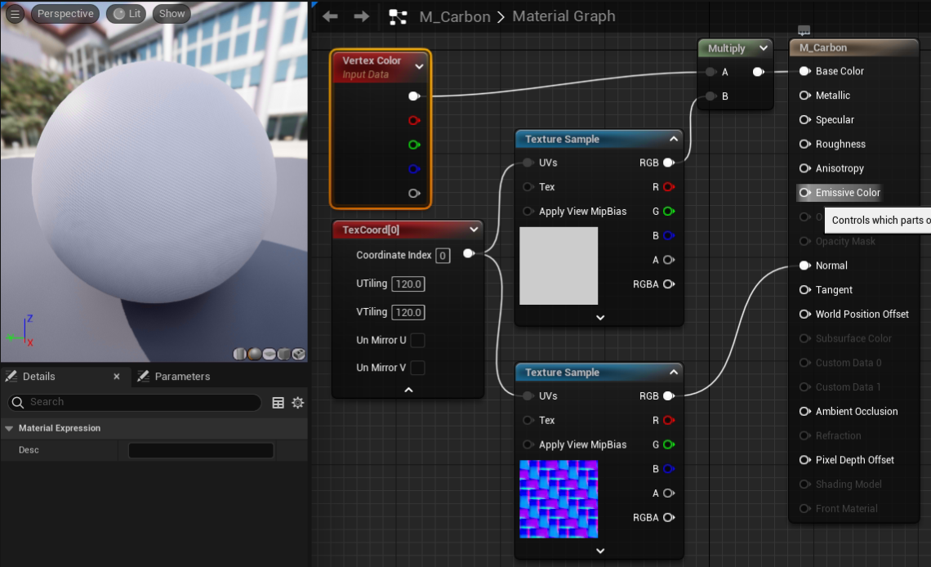Viewport: 931px width, 567px height.
Task: Click the Perspective viewport button
Action: (65, 12)
